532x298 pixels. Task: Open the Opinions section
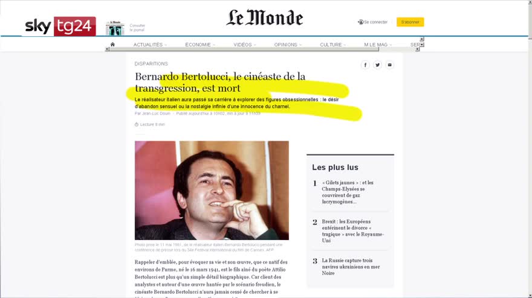tap(288, 45)
